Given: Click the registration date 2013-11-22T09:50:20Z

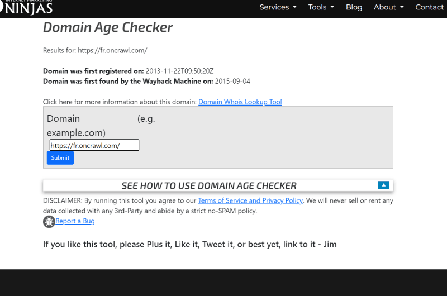Looking at the screenshot, I should click(x=179, y=71).
